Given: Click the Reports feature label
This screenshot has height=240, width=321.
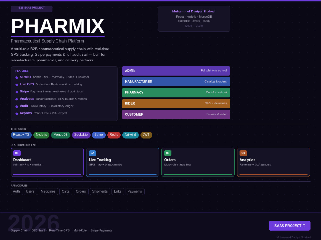Looking at the screenshot, I should click(26, 113).
